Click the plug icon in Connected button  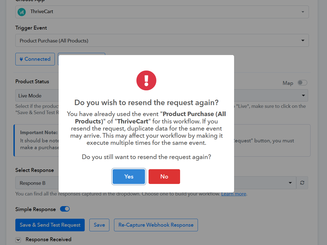[x=21, y=59]
